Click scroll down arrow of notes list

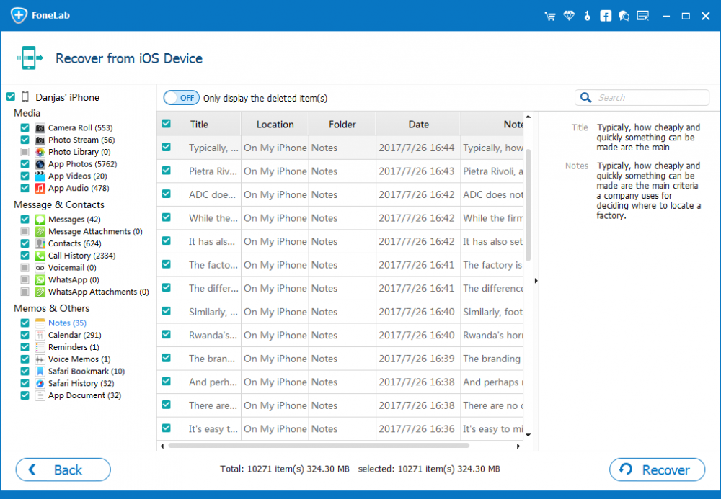pos(528,435)
